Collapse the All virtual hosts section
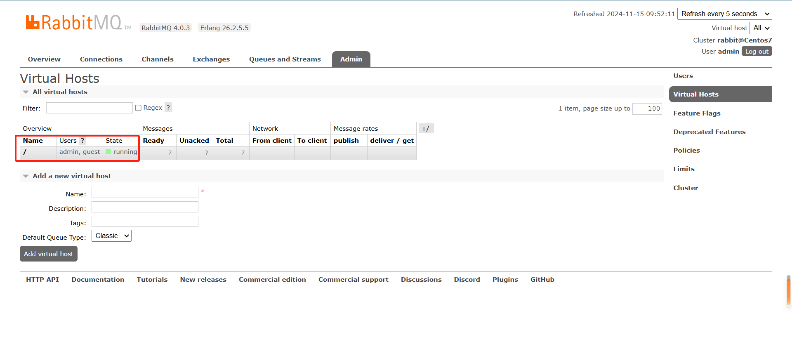The height and width of the screenshot is (363, 792). [x=26, y=92]
